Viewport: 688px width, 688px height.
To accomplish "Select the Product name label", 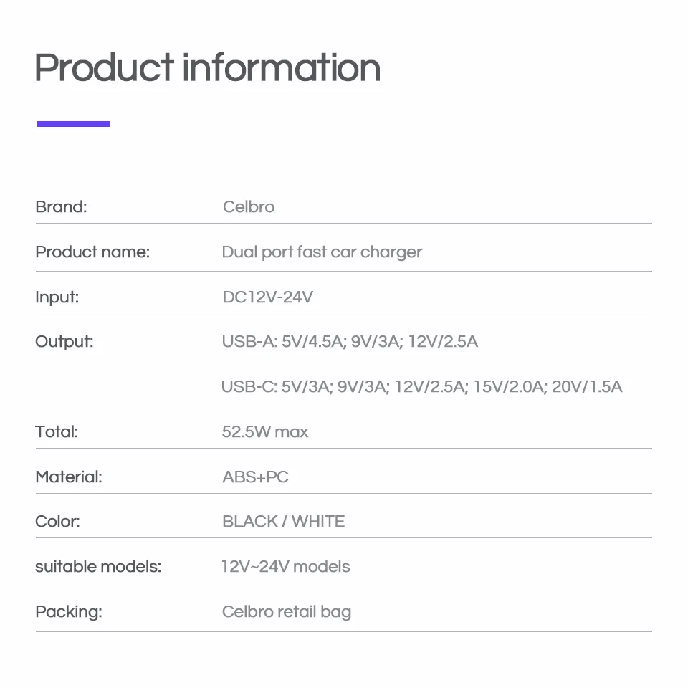I will pos(92,252).
